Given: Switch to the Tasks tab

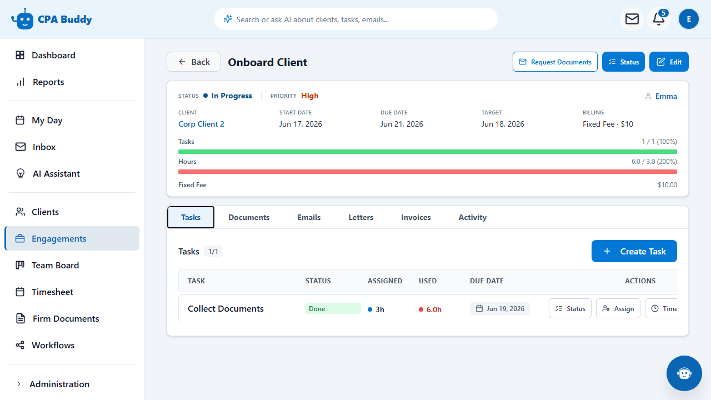Looking at the screenshot, I should 191,217.
